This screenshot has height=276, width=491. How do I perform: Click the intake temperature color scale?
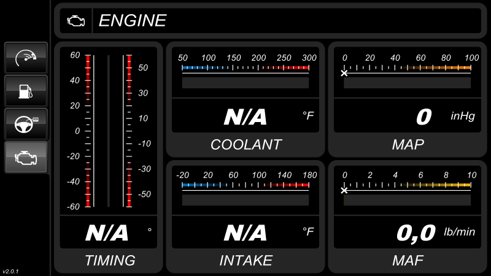pyautogui.click(x=245, y=185)
